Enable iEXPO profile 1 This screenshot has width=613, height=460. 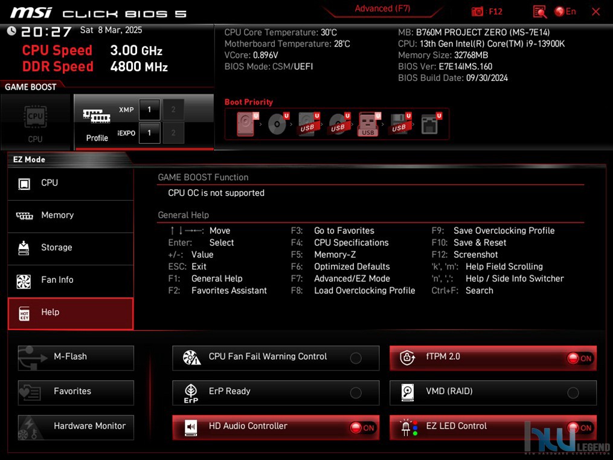point(149,133)
